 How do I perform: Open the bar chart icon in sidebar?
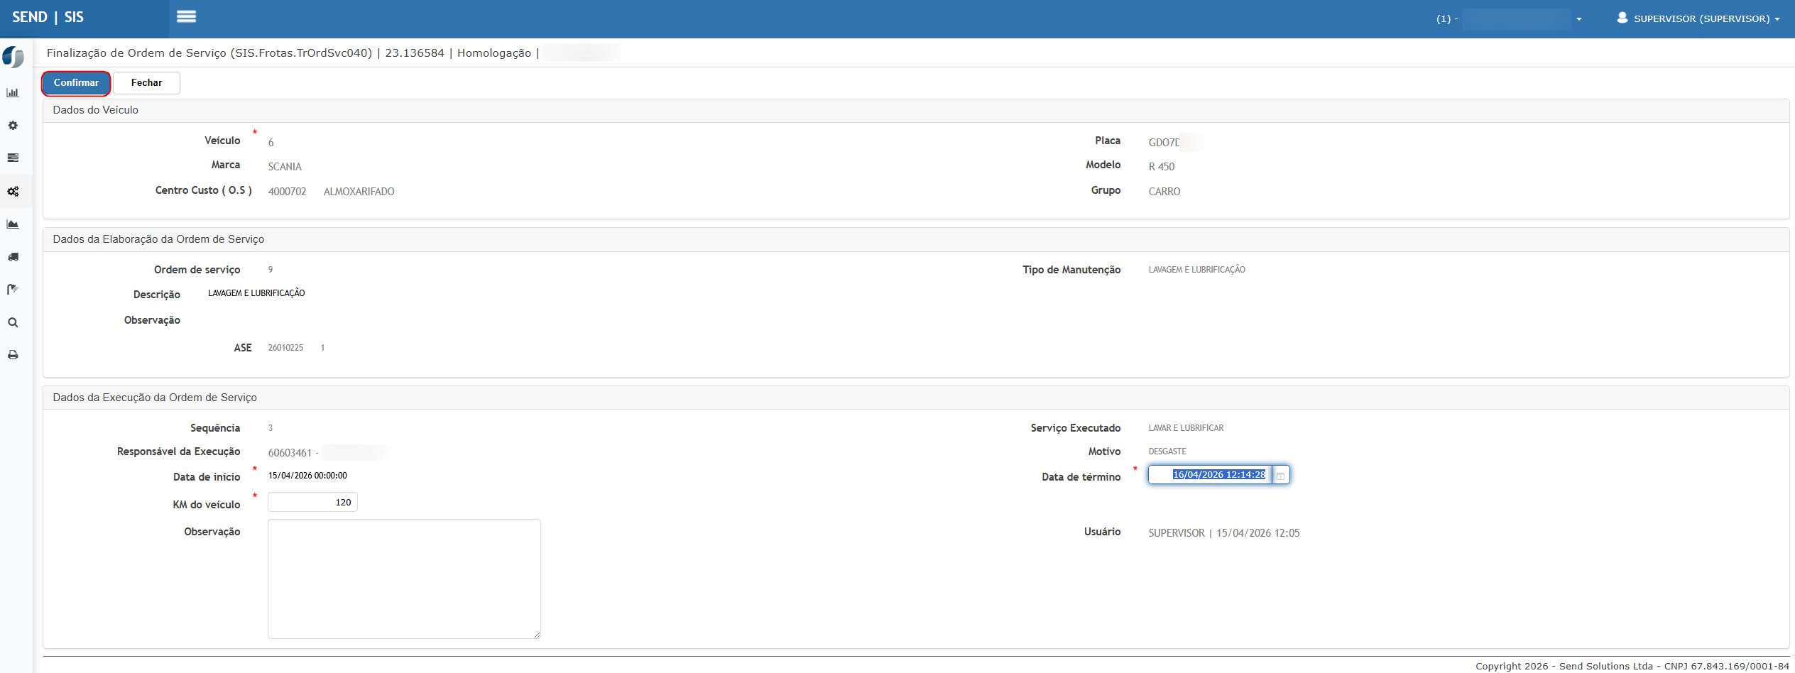tap(13, 93)
